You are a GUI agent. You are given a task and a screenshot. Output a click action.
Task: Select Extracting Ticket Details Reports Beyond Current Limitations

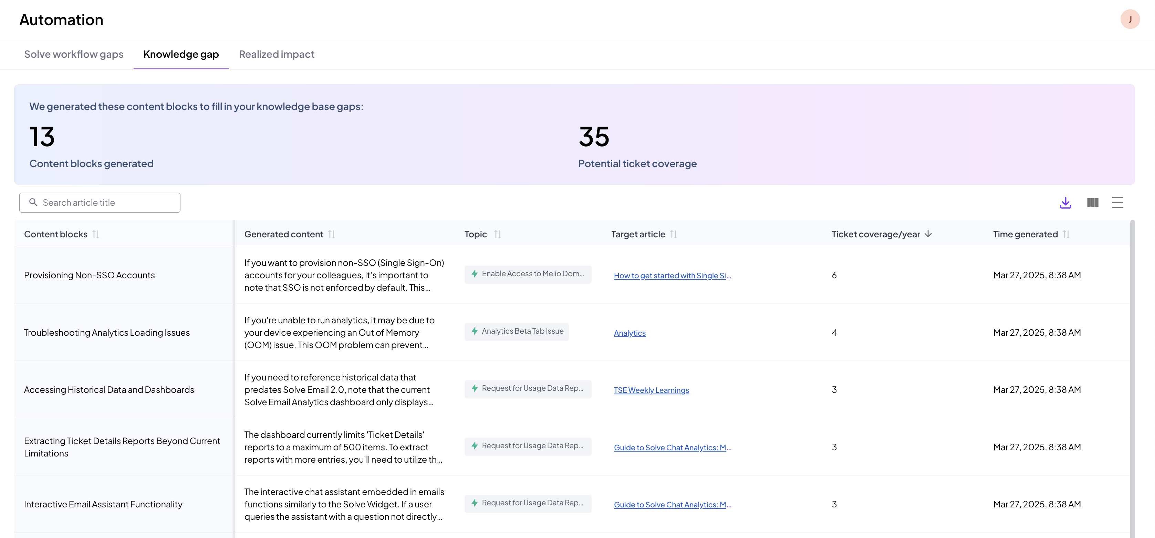[122, 447]
